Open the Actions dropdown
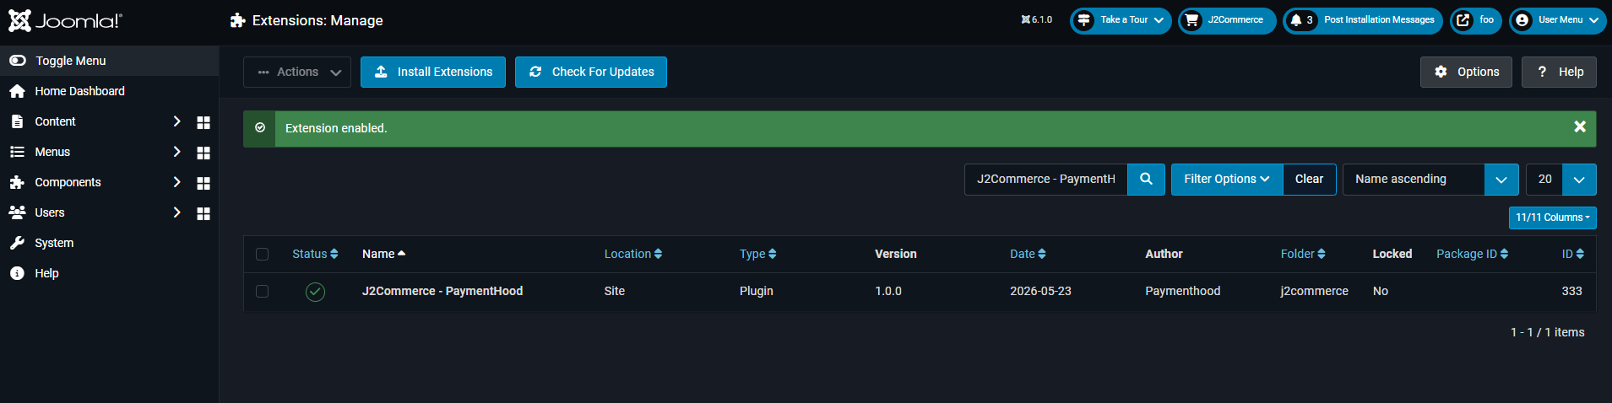 297,72
